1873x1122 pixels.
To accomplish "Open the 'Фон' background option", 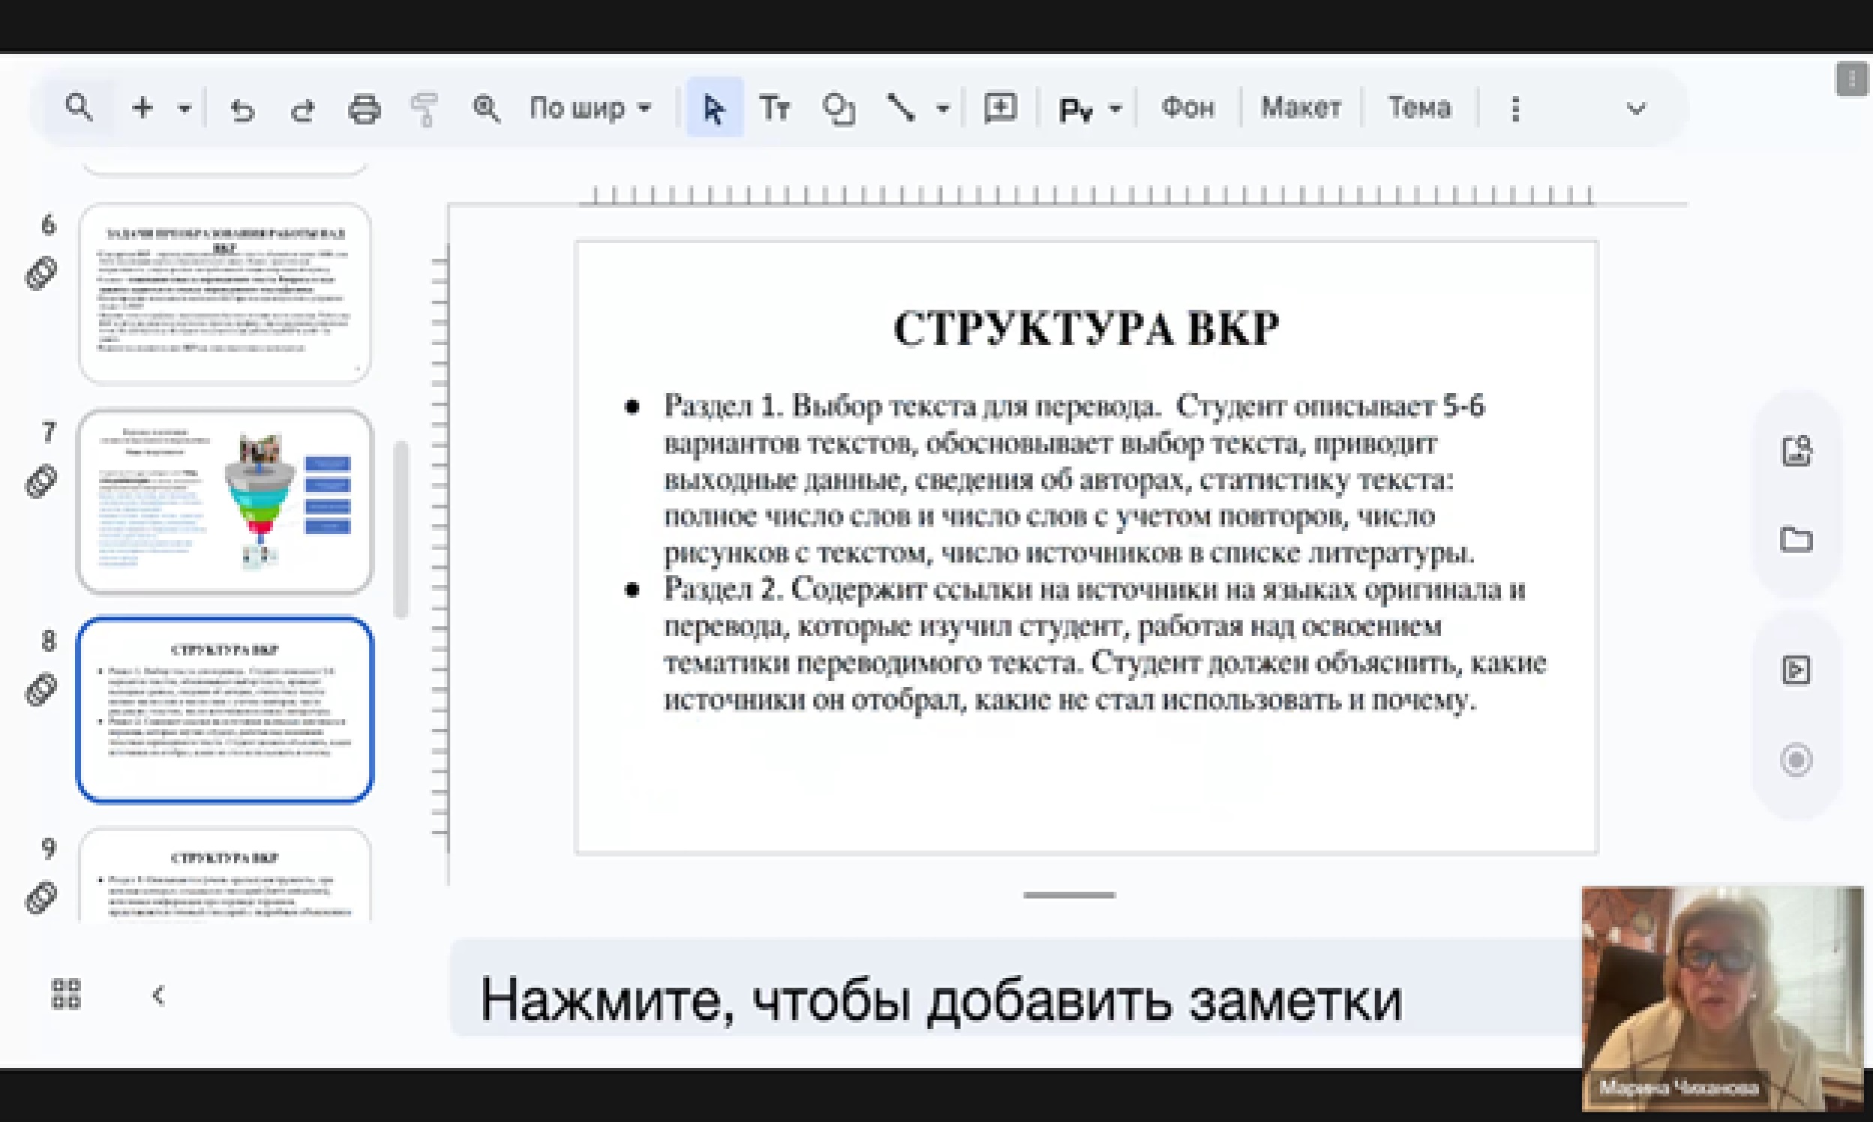I will click(1187, 108).
